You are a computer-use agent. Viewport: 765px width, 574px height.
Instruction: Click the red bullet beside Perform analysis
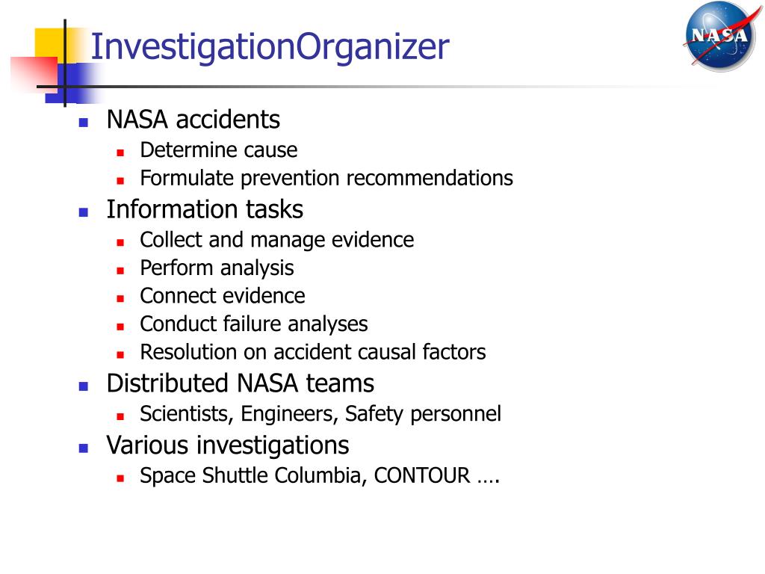(x=120, y=271)
